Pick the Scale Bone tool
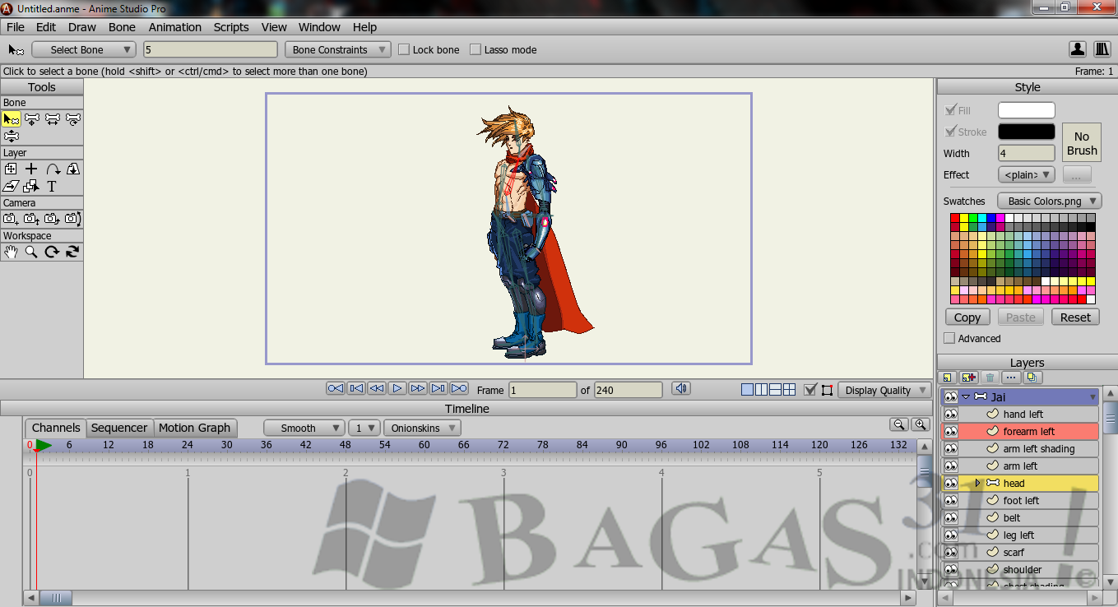This screenshot has height=607, width=1118. (53, 119)
